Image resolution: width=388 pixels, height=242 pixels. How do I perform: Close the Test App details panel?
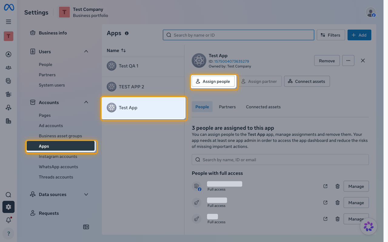[363, 60]
